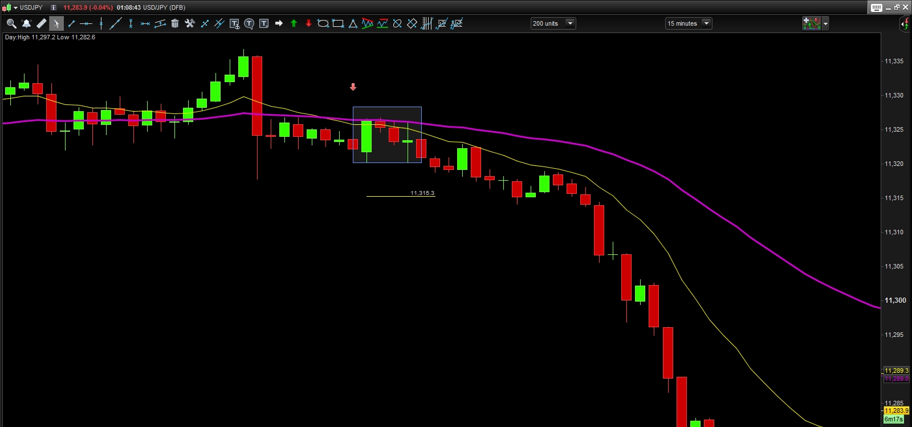Insert a white right arrow marker
Image resolution: width=912 pixels, height=427 pixels.
tap(279, 23)
